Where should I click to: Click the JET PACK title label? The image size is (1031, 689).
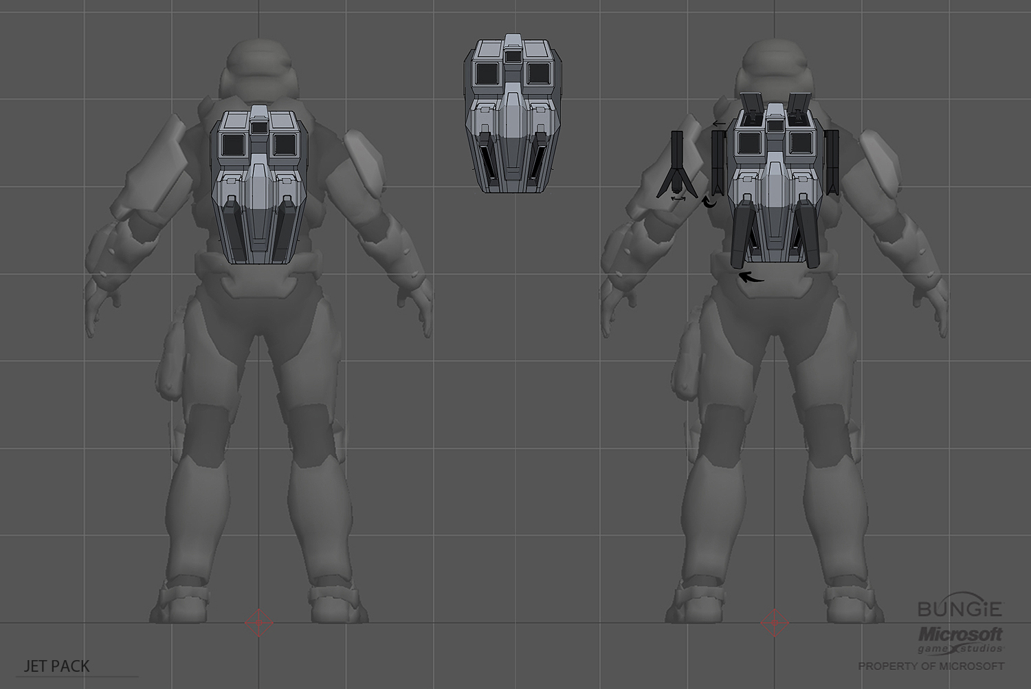coord(57,666)
